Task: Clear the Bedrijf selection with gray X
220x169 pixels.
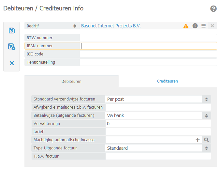Action: click(212, 26)
